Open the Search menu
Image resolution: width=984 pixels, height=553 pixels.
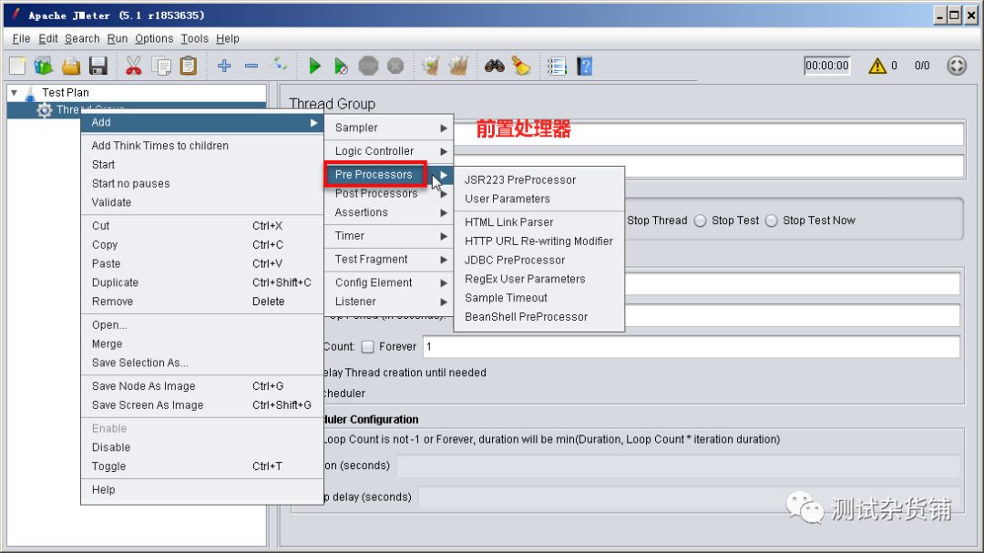pyautogui.click(x=82, y=38)
